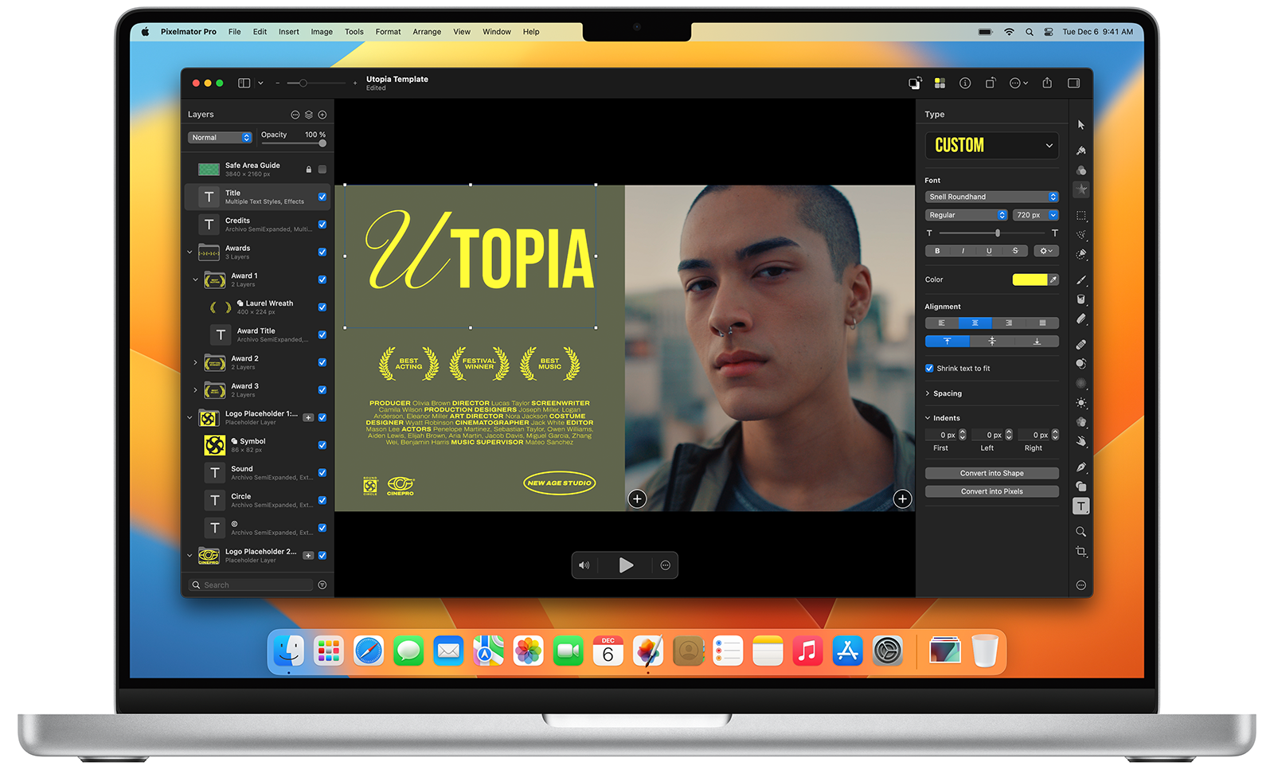Click the rotate-copy icon in top toolbar
This screenshot has height=770, width=1274.
click(x=991, y=83)
